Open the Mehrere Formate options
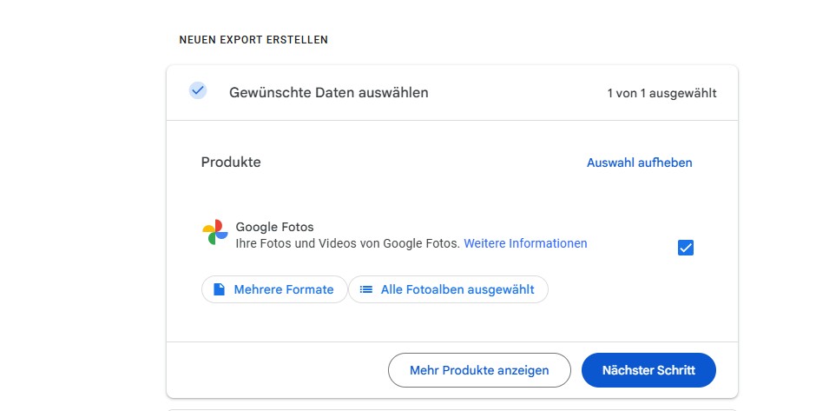Screen dimensions: 816x411 tap(274, 289)
